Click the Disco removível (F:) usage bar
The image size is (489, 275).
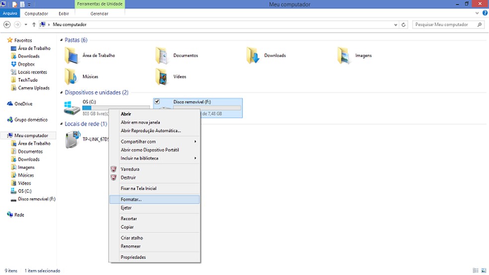(207, 108)
